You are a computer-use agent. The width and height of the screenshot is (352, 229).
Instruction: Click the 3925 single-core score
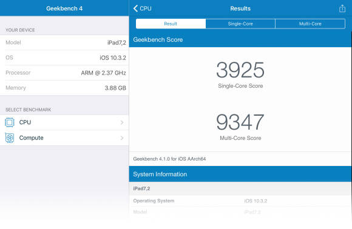[240, 70]
